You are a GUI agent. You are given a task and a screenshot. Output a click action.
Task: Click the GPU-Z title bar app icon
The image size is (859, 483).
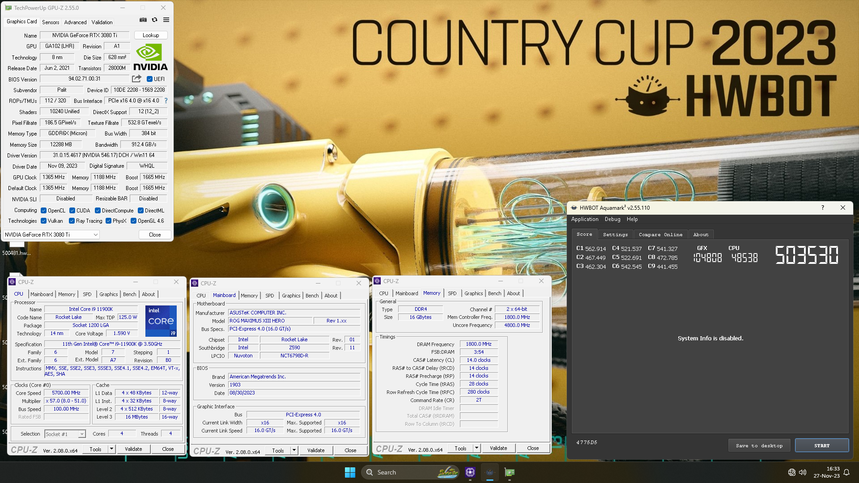[9, 8]
